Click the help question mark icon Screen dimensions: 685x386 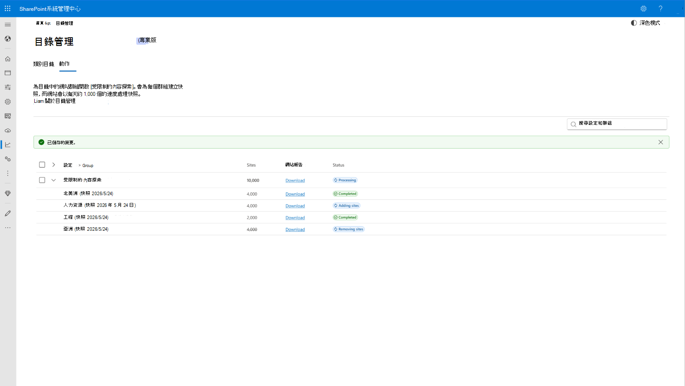pos(660,9)
